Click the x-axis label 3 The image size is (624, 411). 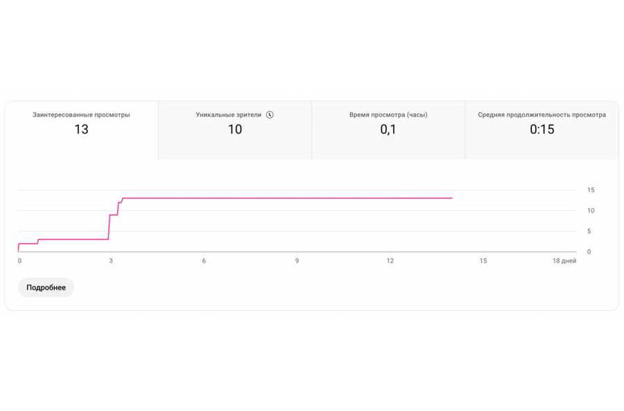111,261
